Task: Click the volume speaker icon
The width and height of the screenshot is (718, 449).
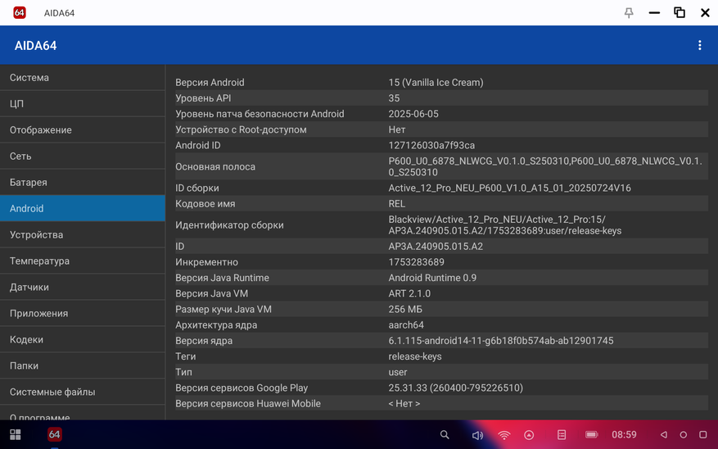Action: [x=477, y=435]
